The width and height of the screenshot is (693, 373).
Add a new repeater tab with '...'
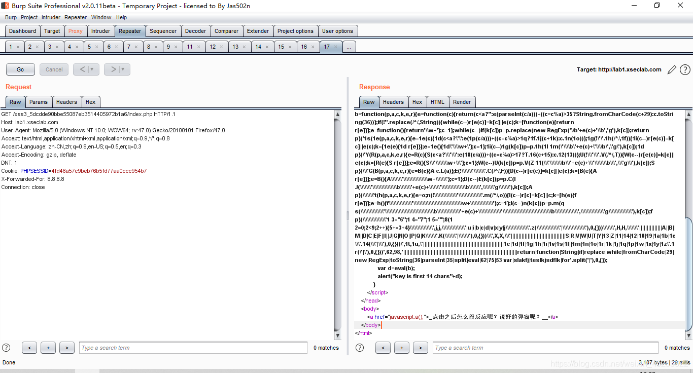tap(349, 47)
